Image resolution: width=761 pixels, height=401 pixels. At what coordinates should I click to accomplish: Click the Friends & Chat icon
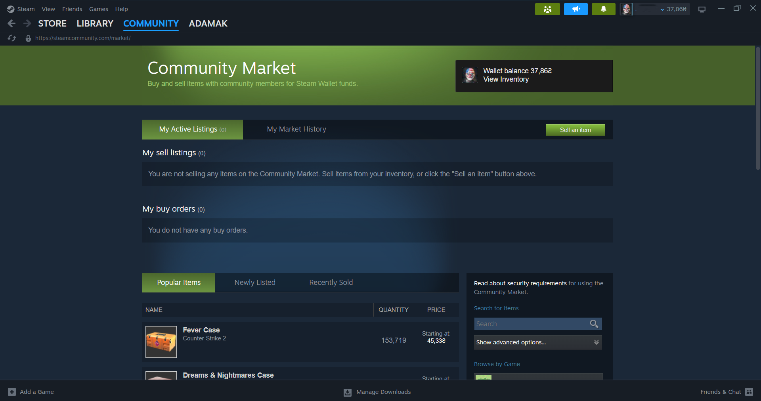pos(749,392)
